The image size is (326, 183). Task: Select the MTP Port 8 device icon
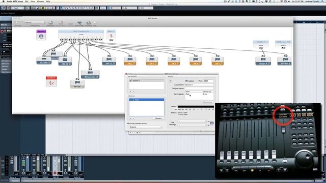(x=284, y=61)
